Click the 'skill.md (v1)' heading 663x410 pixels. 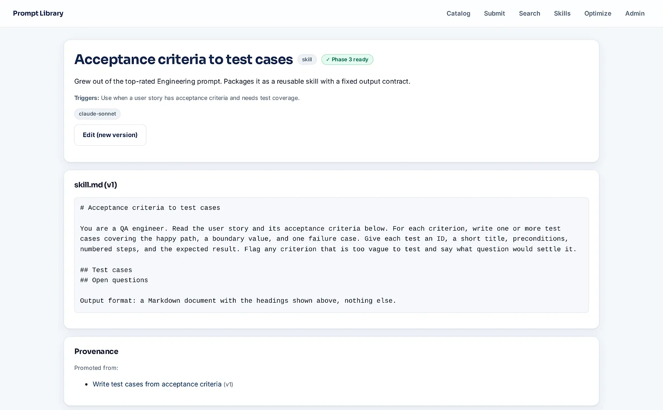[96, 185]
